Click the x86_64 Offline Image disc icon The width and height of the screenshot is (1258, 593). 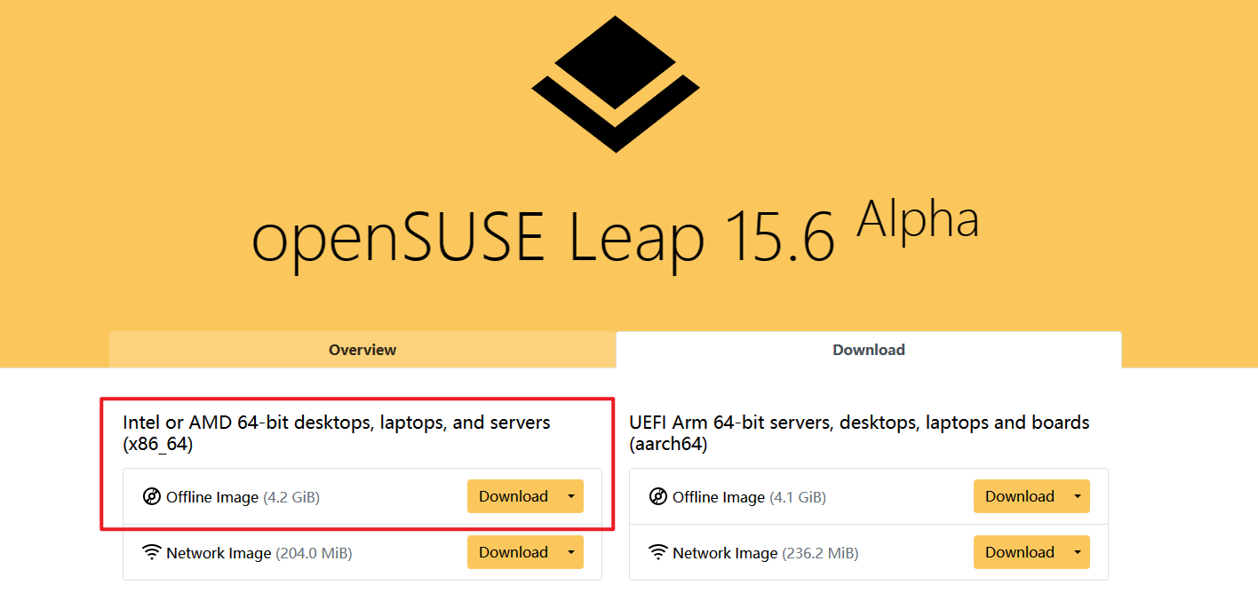click(x=152, y=496)
